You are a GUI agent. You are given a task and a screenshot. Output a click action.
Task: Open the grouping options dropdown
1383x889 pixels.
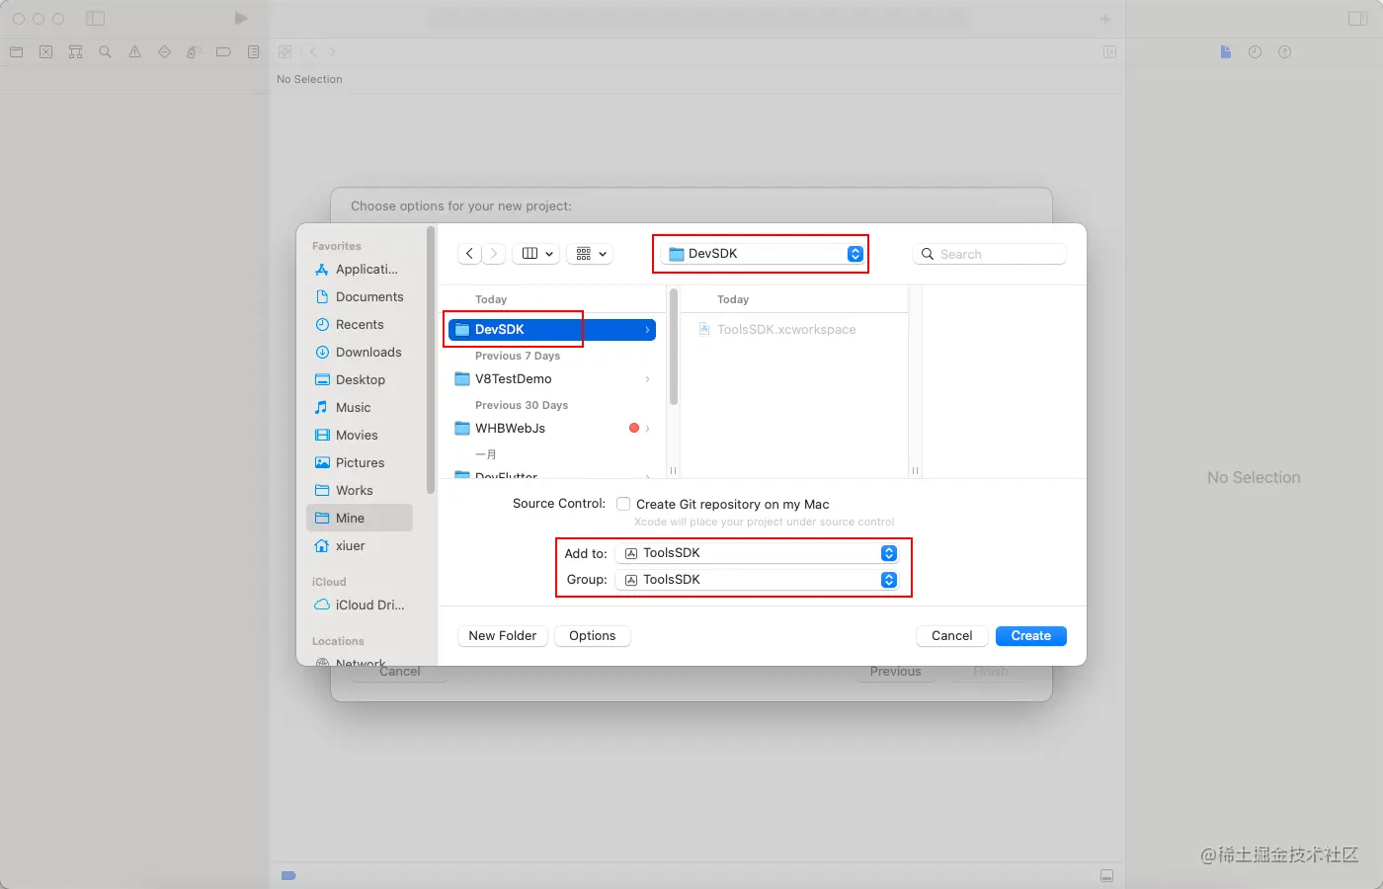coord(591,254)
